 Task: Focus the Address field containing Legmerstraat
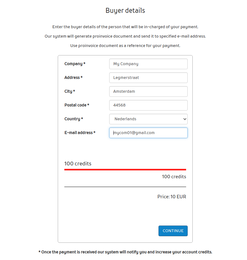click(x=148, y=78)
